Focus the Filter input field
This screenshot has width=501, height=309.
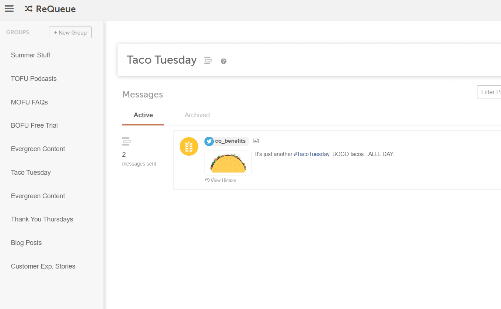click(x=489, y=92)
